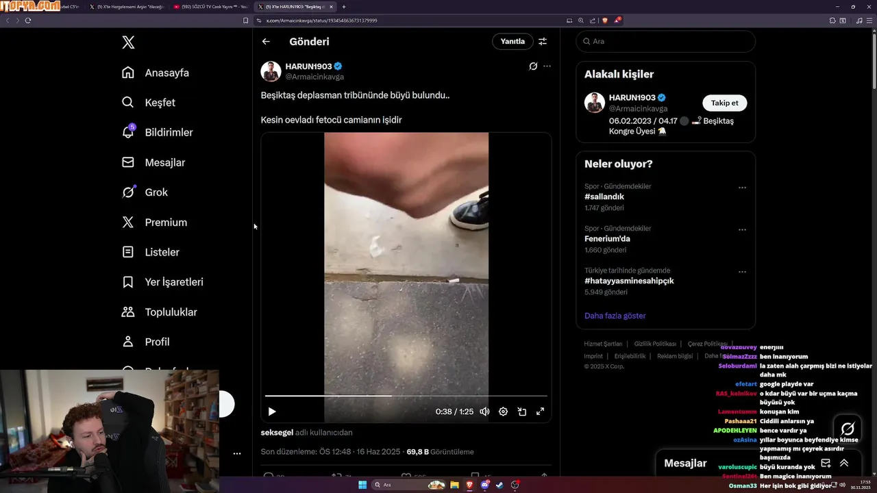Open Reklam bilgisi footer link

click(675, 356)
